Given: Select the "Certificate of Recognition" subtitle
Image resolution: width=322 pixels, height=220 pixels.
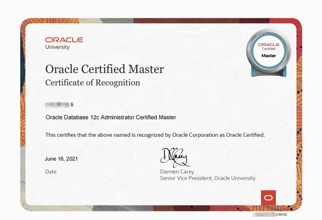Looking at the screenshot, I should [x=93, y=83].
